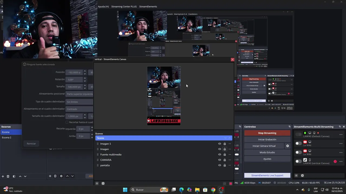Move the scene down in Escenas panel

(x=25, y=176)
